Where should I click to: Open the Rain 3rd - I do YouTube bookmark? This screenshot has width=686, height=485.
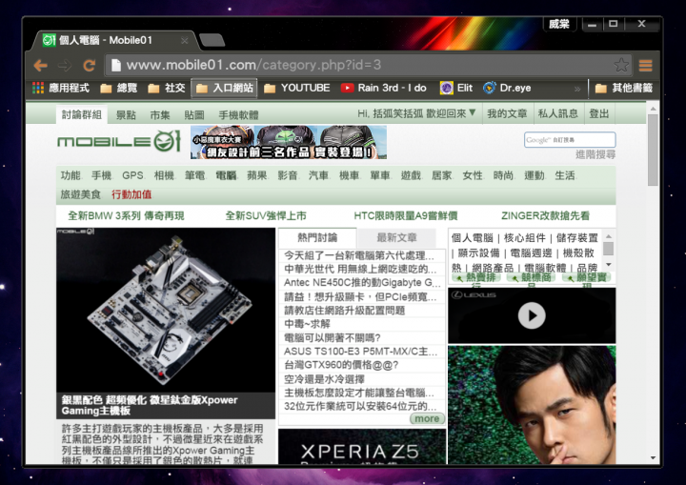click(x=384, y=88)
